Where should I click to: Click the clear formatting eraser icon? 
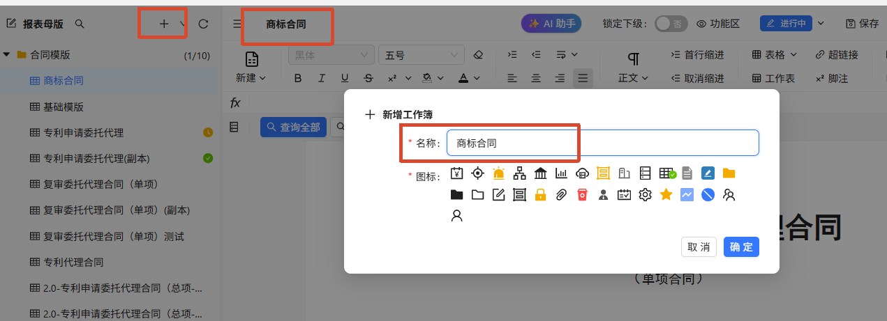[478, 55]
